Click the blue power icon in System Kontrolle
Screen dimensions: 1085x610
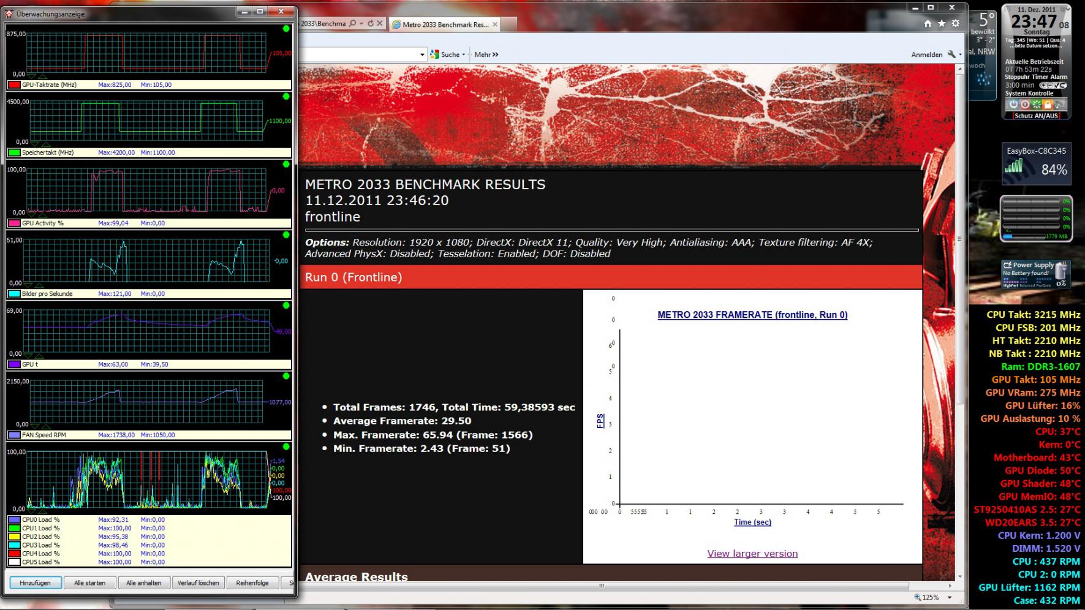[x=1014, y=104]
